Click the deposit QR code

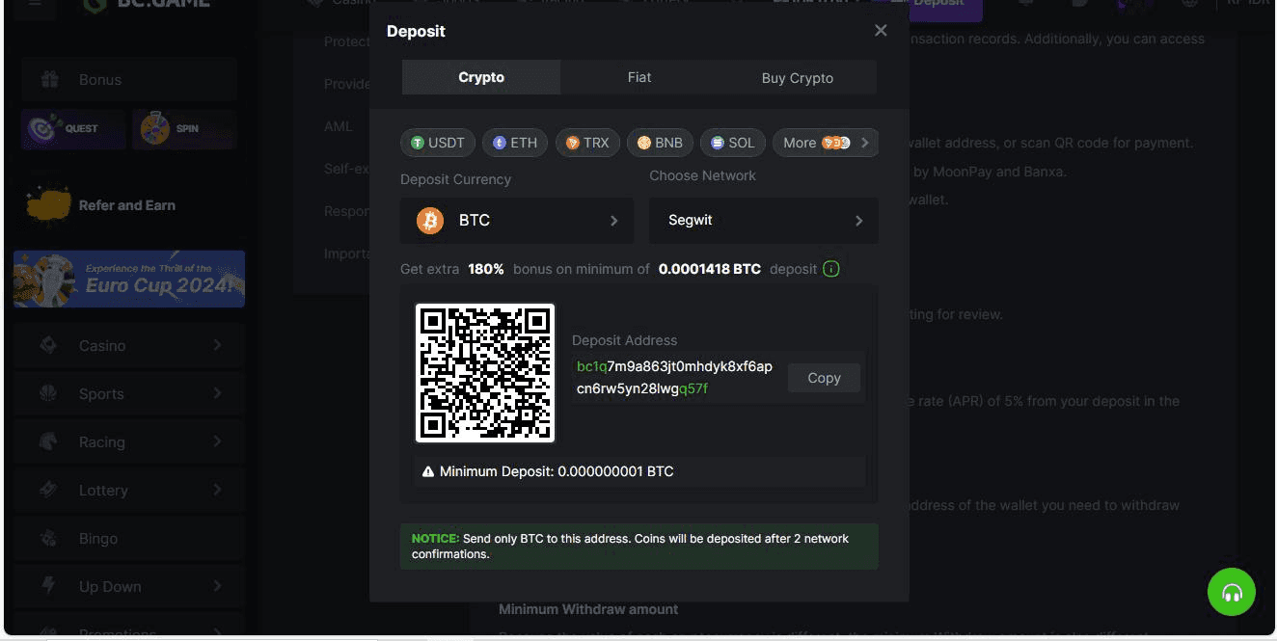tap(484, 372)
